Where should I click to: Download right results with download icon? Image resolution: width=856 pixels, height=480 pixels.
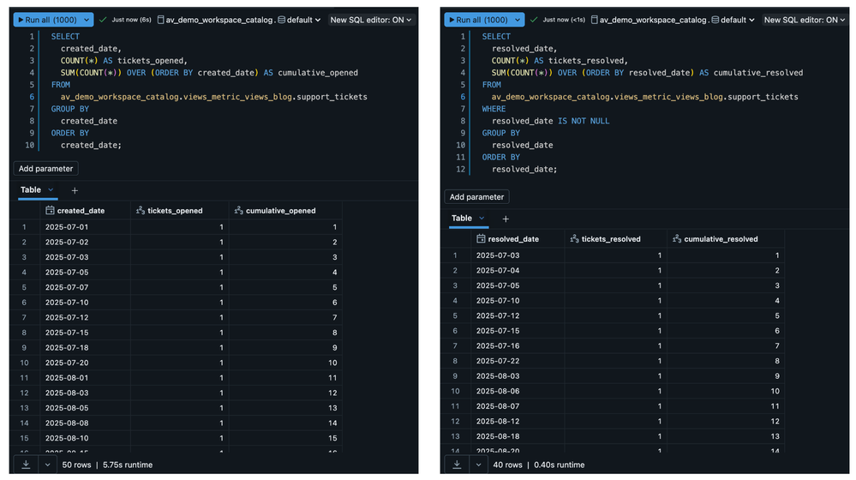click(457, 465)
